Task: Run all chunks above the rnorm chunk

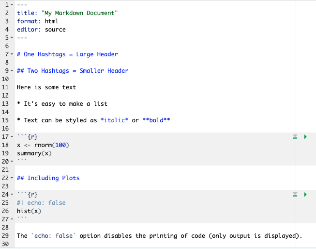Action: tap(294, 137)
